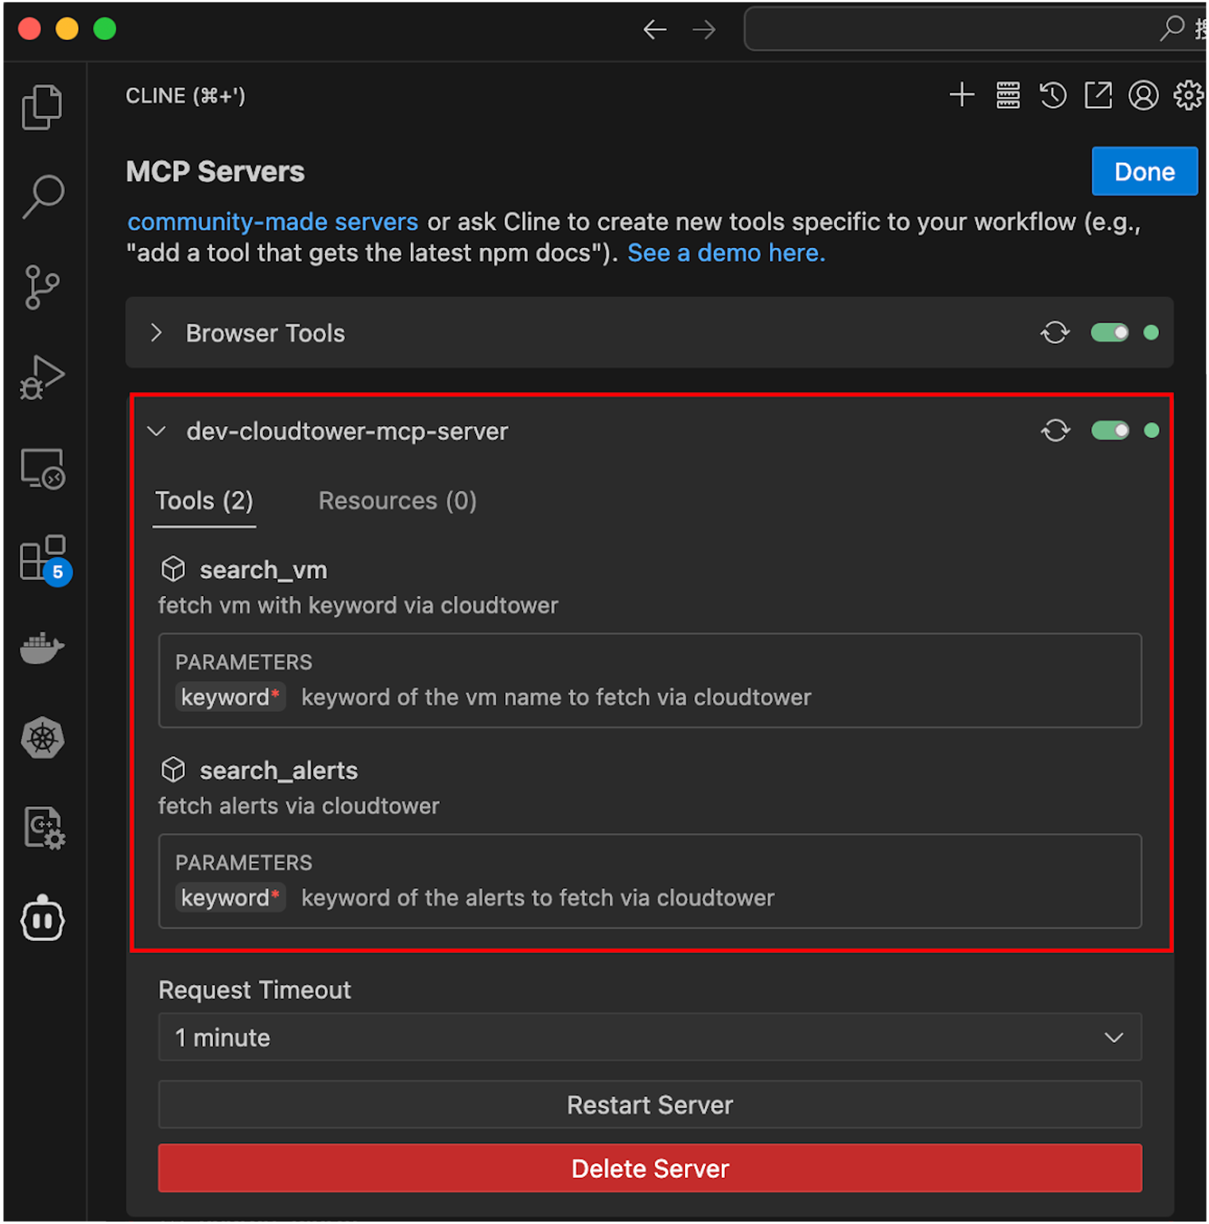Disable the dev-cloudtower-mcp-server toggle
The image size is (1209, 1224).
(1110, 431)
